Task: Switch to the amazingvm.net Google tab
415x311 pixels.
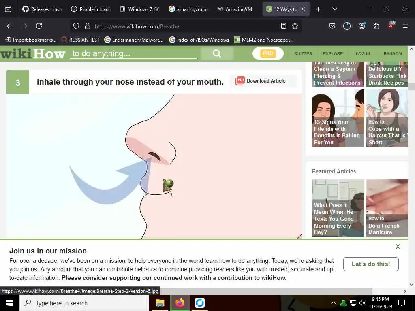Action: click(188, 9)
